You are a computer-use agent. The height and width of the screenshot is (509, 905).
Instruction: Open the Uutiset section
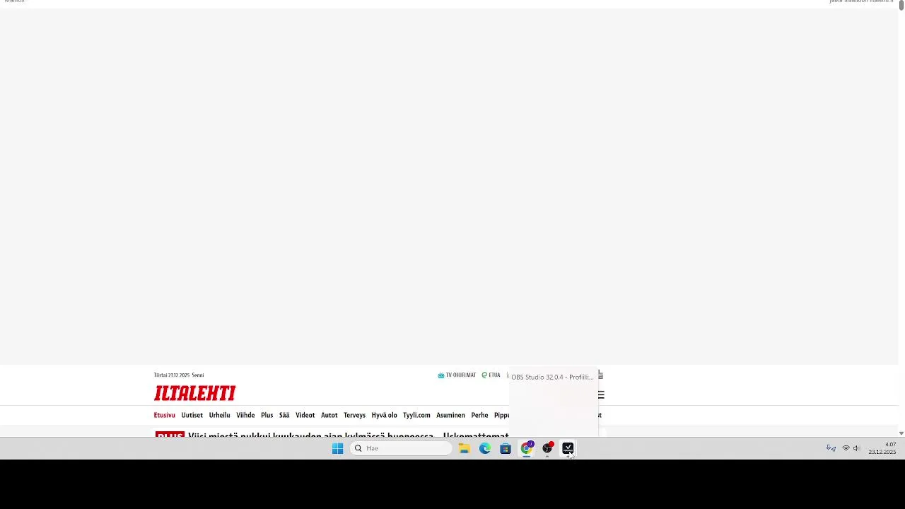tap(192, 416)
